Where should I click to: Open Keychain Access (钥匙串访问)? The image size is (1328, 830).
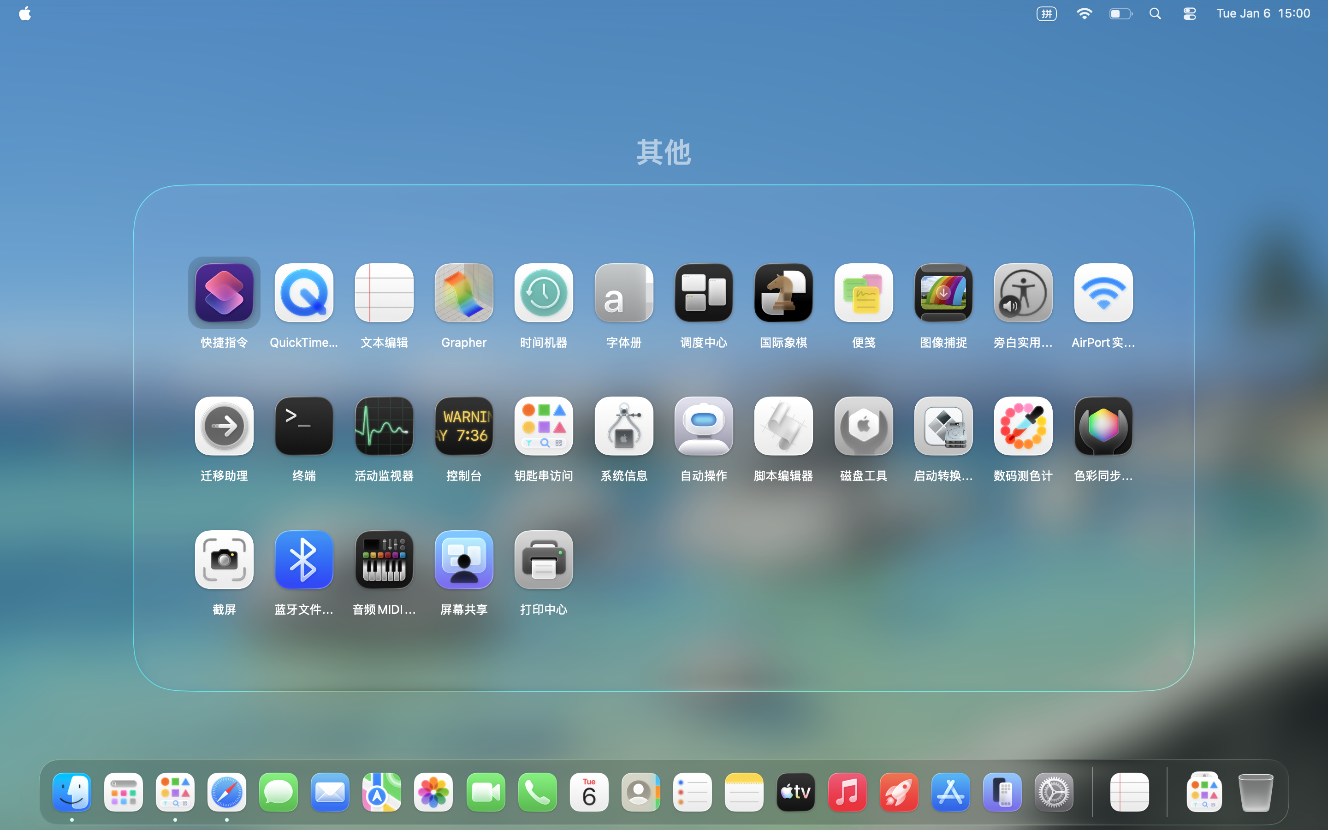(x=543, y=427)
